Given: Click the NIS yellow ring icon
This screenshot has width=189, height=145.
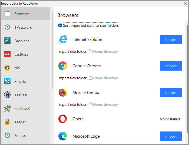Looking at the screenshot, I should tap(7, 68).
